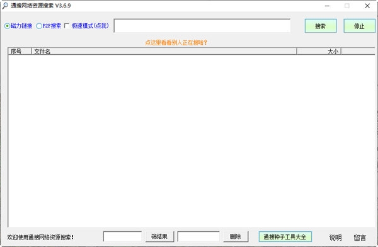The height and width of the screenshot is (247, 378).
Task: Focus the filter results input field
Action: click(x=122, y=236)
